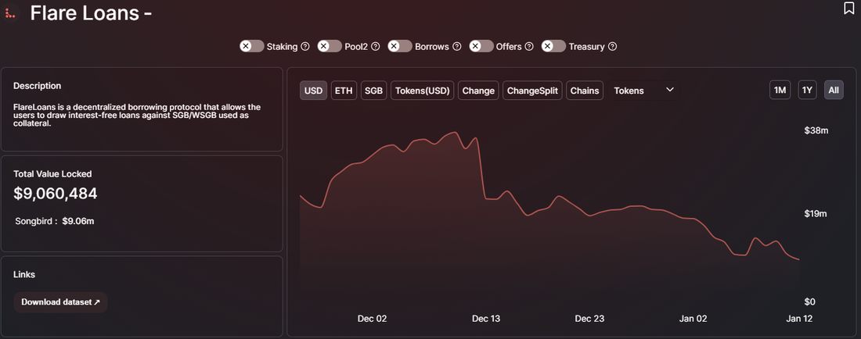Switch chart to SGB denomination
Image resolution: width=861 pixels, height=339 pixels.
point(373,91)
